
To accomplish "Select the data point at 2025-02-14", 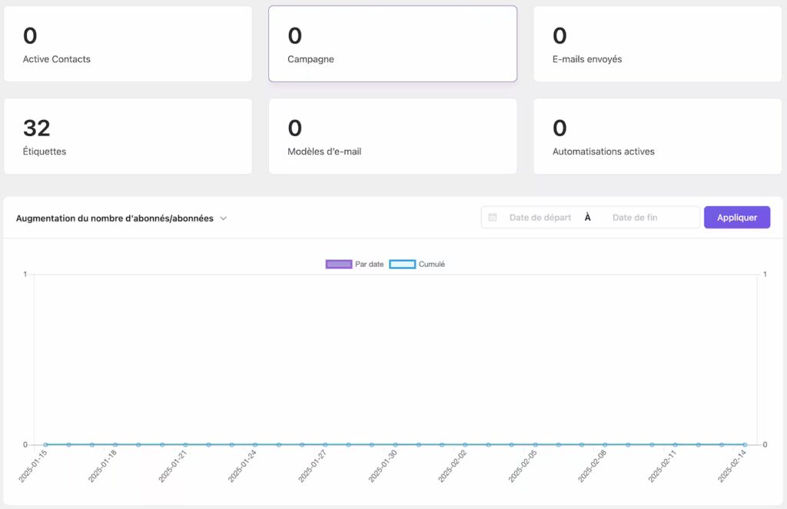I will [745, 444].
